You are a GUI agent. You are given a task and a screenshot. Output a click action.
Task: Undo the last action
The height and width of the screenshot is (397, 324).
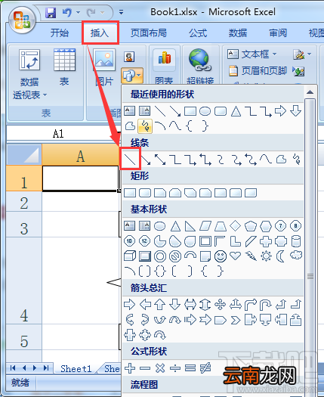point(67,12)
